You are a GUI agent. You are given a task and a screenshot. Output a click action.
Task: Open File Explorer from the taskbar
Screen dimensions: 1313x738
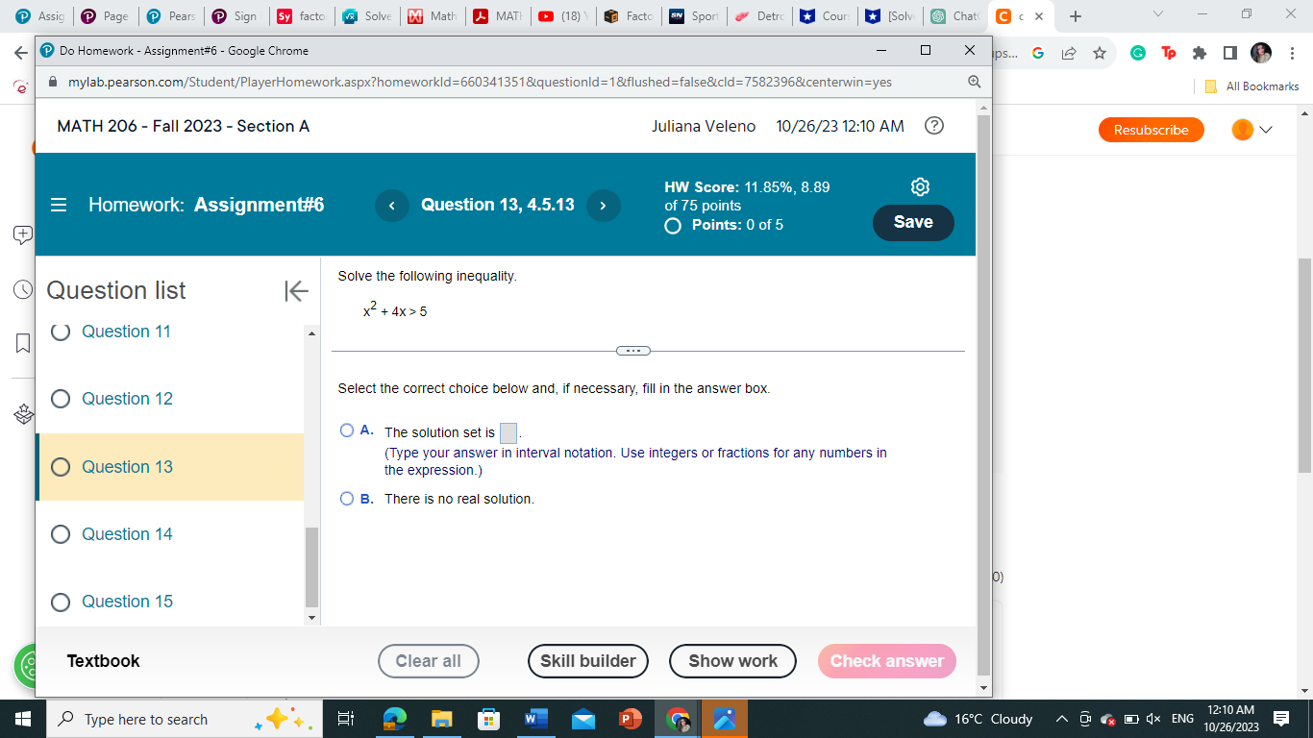pos(441,719)
